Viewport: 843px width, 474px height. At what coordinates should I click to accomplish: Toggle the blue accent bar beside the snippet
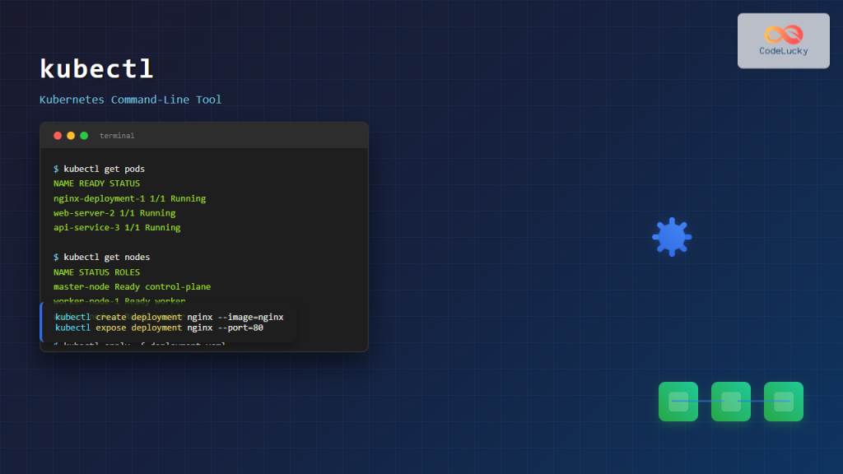coord(42,322)
